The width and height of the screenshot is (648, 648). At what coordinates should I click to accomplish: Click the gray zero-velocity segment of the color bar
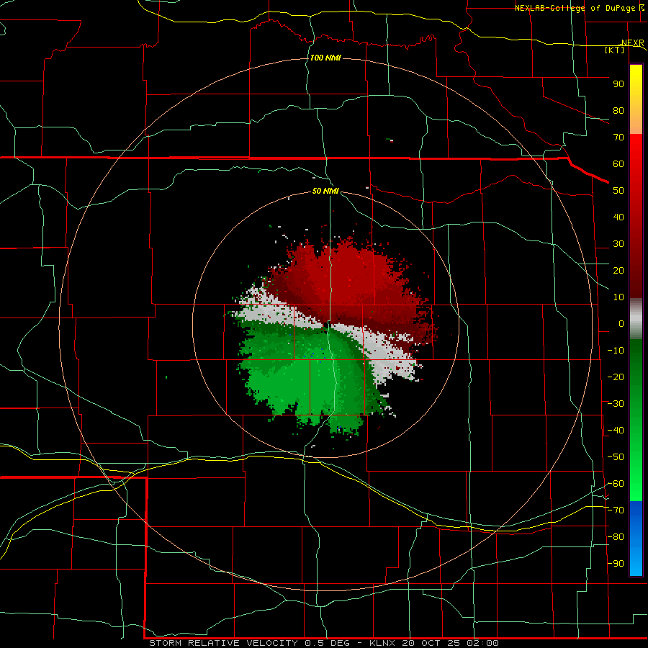click(636, 319)
